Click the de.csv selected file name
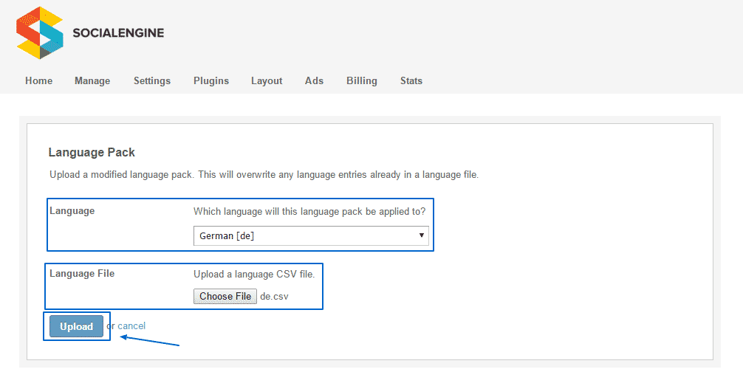 (x=274, y=297)
